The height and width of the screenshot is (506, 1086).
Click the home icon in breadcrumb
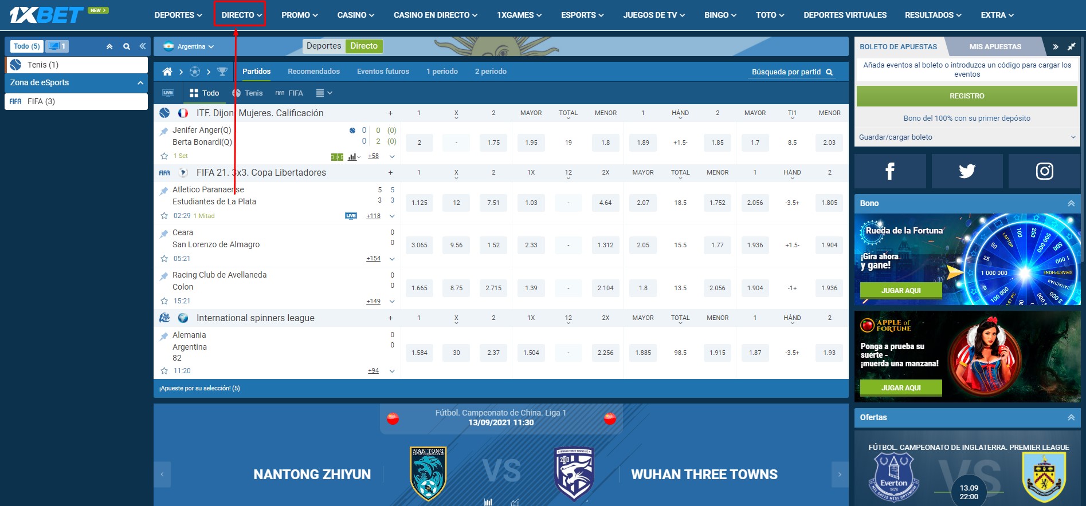(x=167, y=72)
